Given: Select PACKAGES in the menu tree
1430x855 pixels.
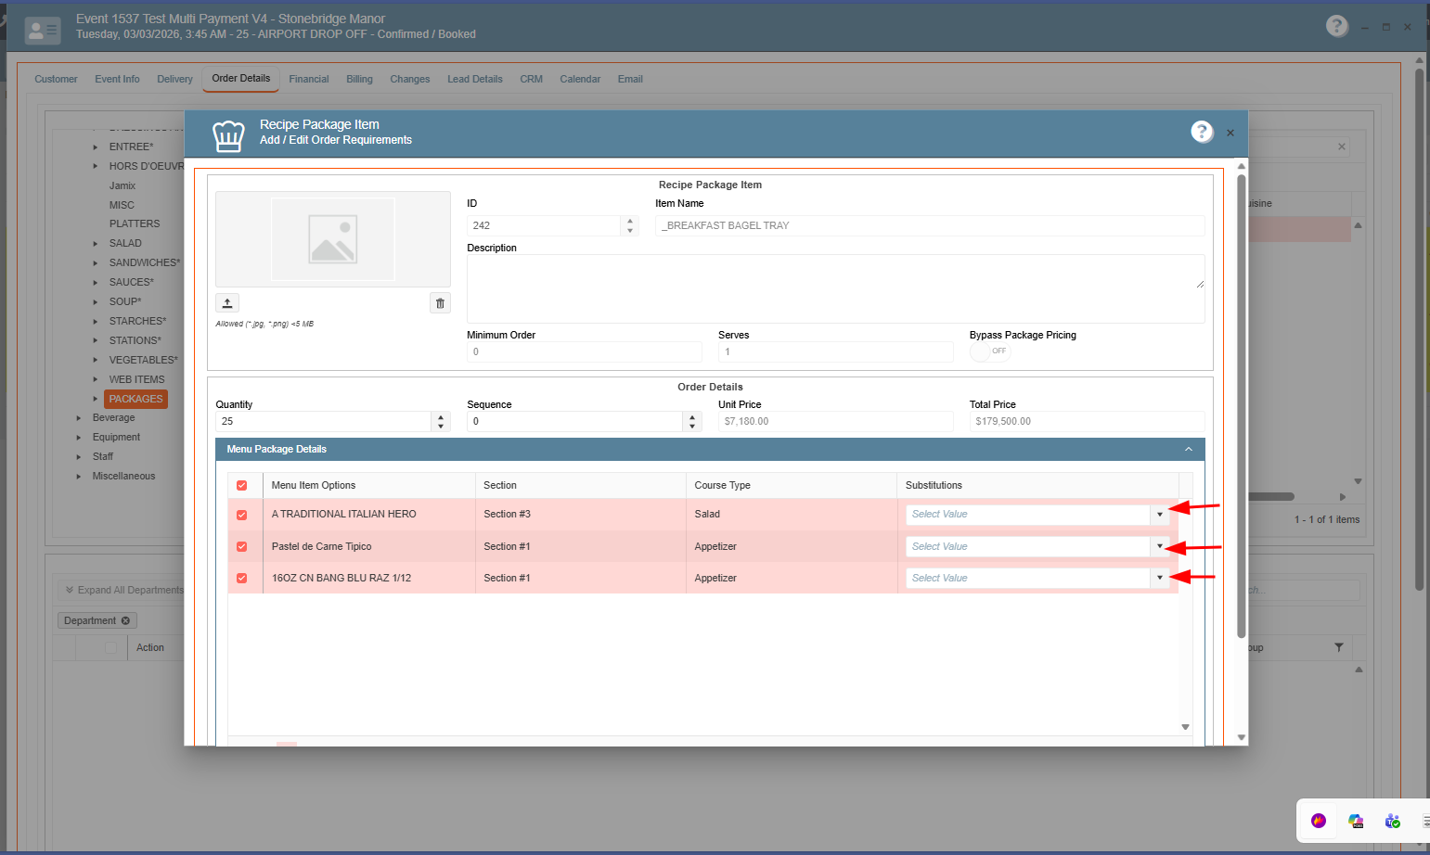Looking at the screenshot, I should (135, 399).
